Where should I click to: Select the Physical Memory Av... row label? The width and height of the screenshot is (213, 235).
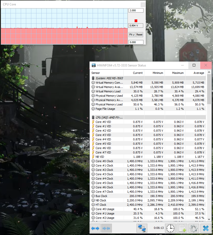pyautogui.click(x=109, y=100)
